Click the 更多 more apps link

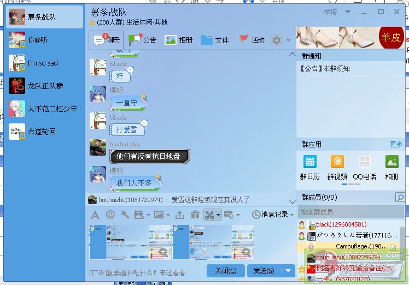click(x=396, y=145)
